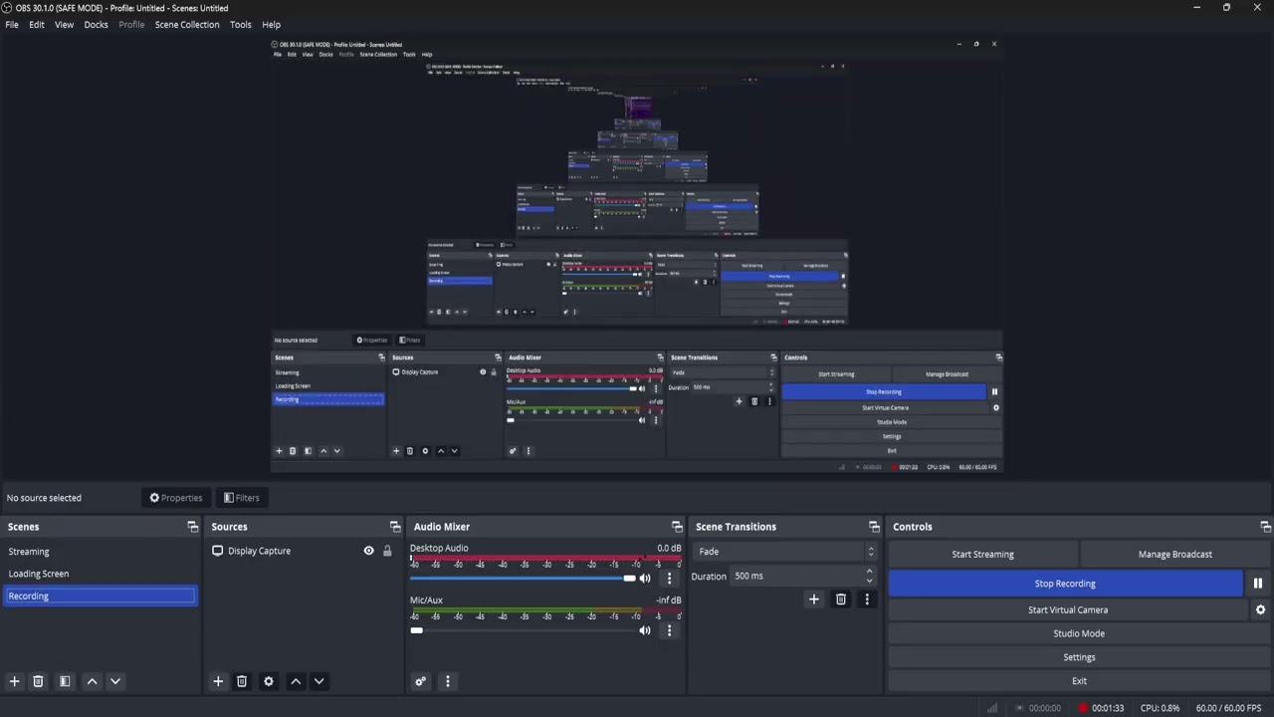Image resolution: width=1274 pixels, height=717 pixels.
Task: Open scene filters icon in Scenes dock
Action: pos(65,681)
